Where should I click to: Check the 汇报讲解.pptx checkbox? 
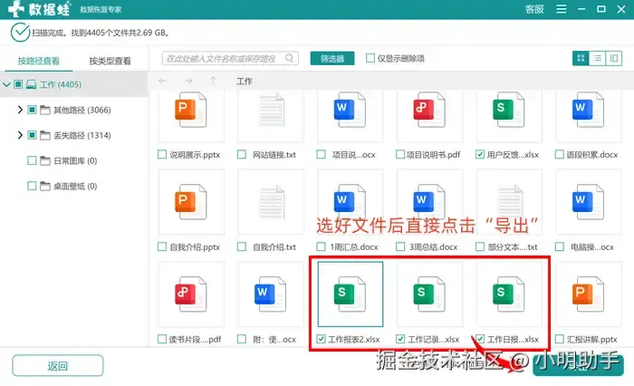tap(559, 339)
